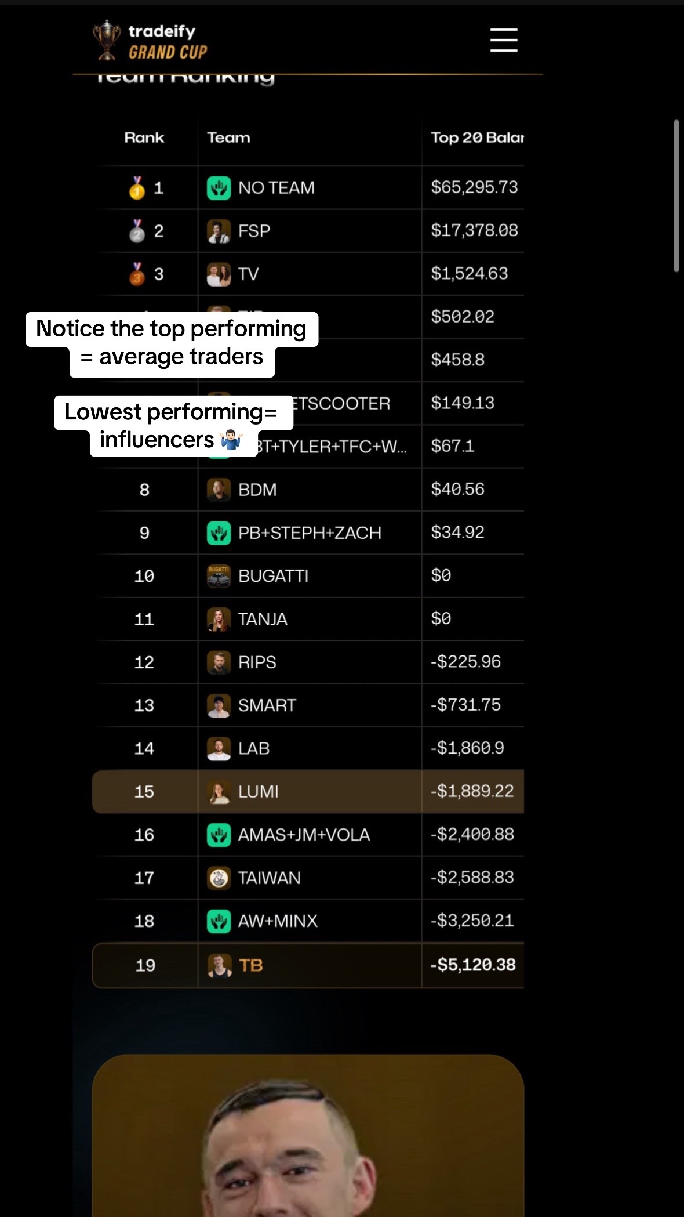
Task: Click the Rank column header
Action: (x=144, y=137)
